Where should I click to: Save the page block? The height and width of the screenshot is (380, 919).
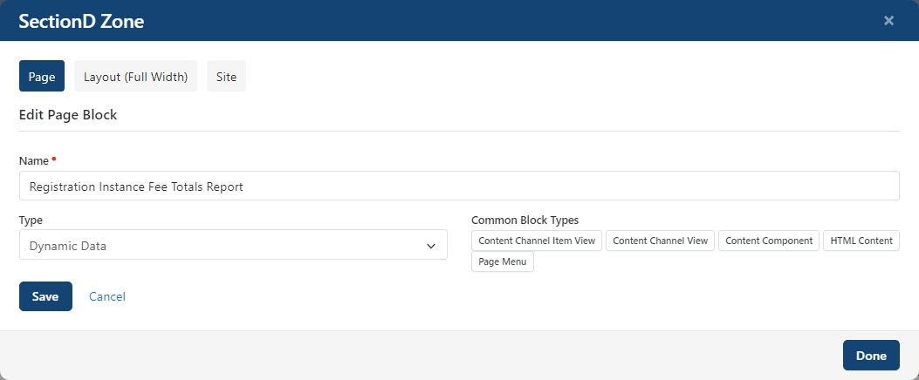click(45, 296)
